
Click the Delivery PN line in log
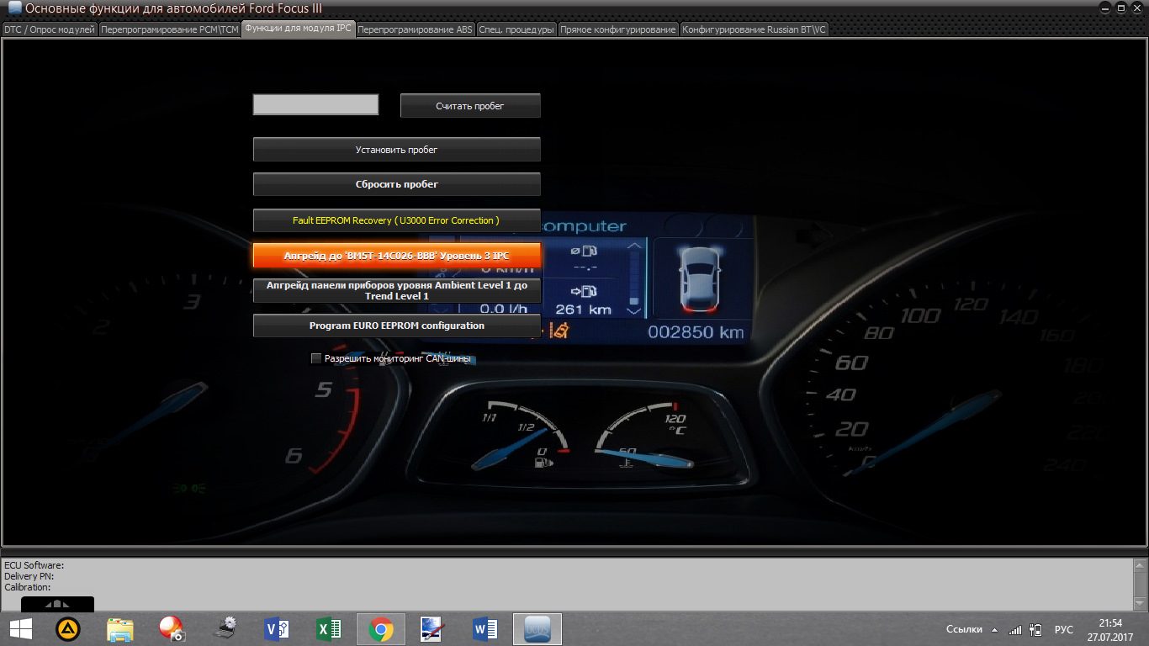tap(29, 576)
